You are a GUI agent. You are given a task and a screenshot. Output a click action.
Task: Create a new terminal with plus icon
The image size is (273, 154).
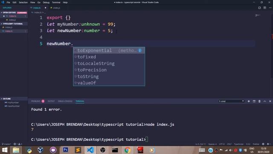249,101
